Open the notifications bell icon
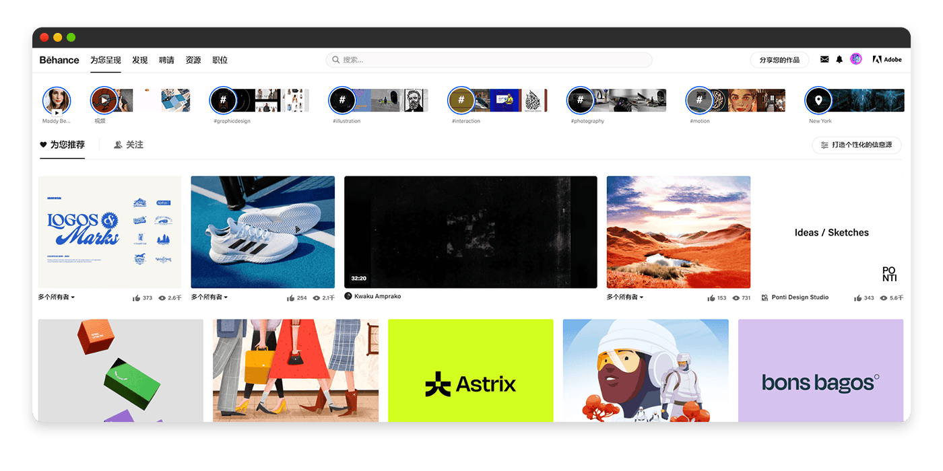The height and width of the screenshot is (471, 943). click(x=839, y=59)
